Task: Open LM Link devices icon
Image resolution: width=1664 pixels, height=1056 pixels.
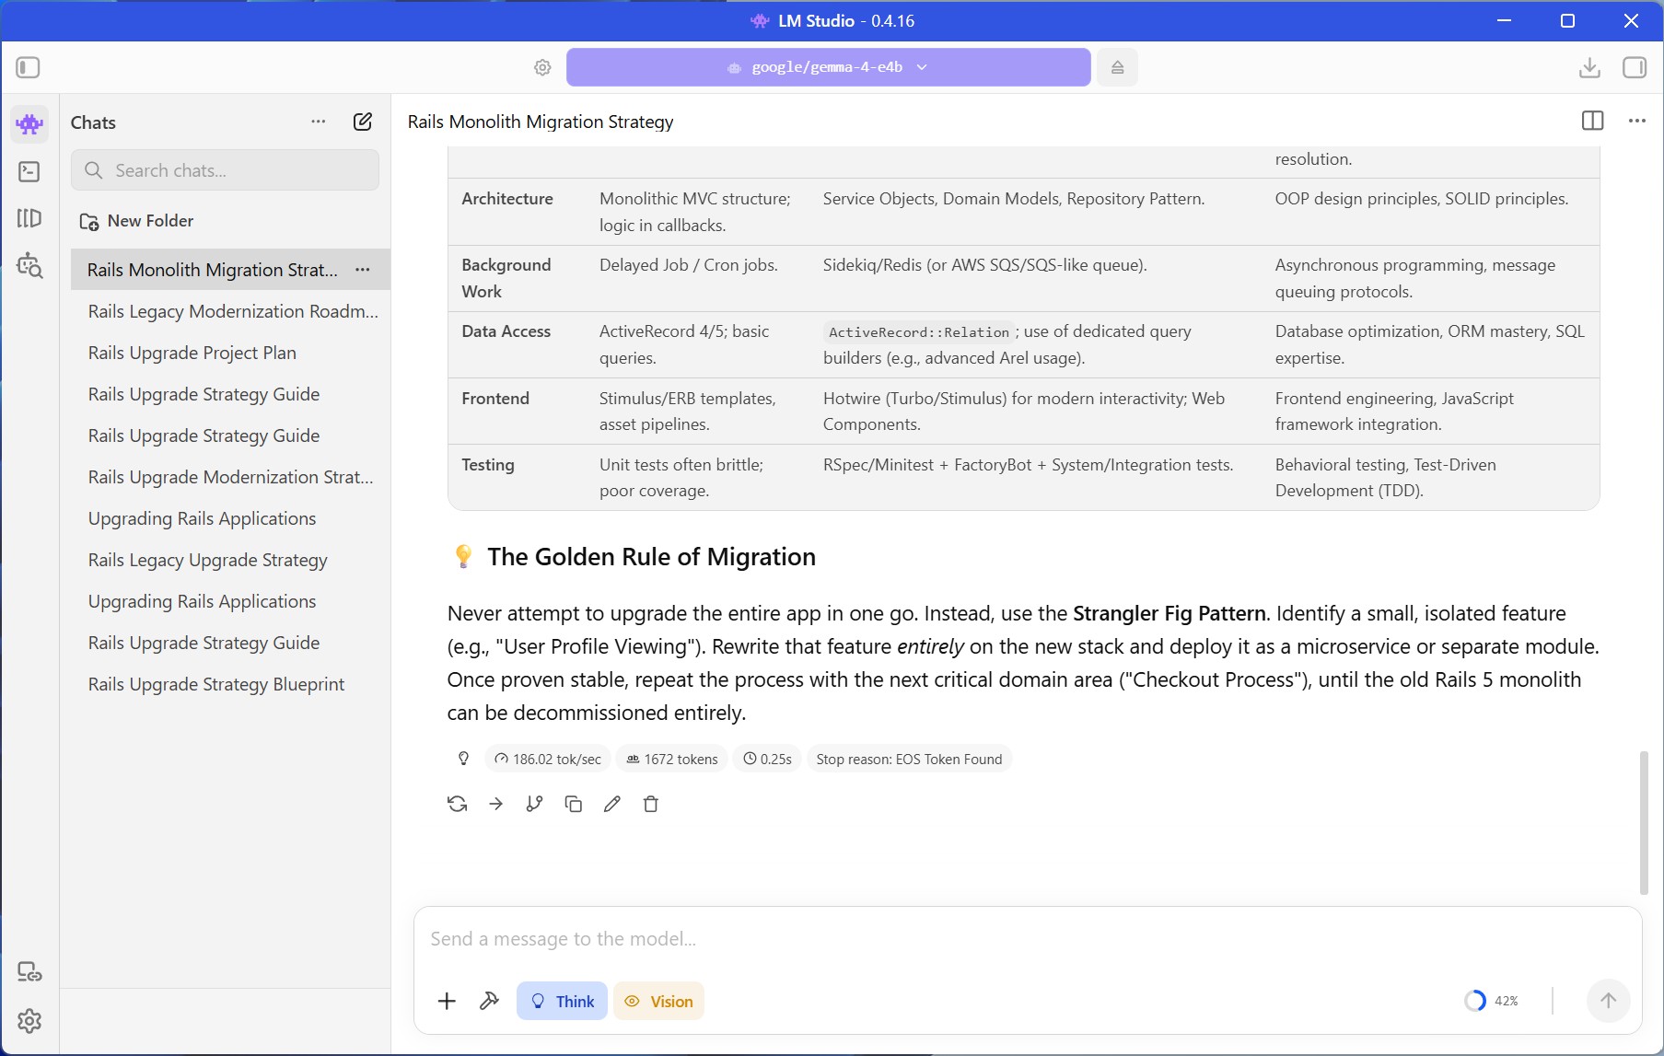Action: pos(29,971)
